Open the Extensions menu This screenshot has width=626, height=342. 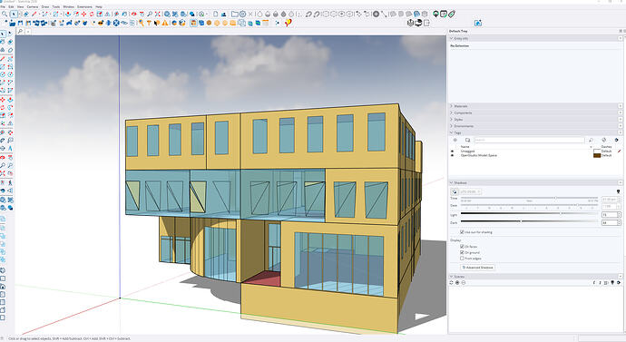click(84, 6)
